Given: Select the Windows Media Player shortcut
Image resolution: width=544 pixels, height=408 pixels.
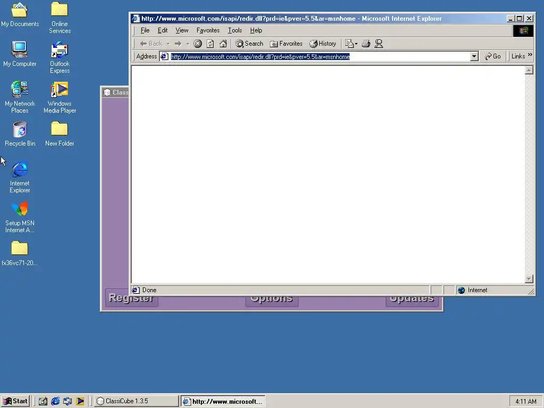Looking at the screenshot, I should pyautogui.click(x=59, y=98).
